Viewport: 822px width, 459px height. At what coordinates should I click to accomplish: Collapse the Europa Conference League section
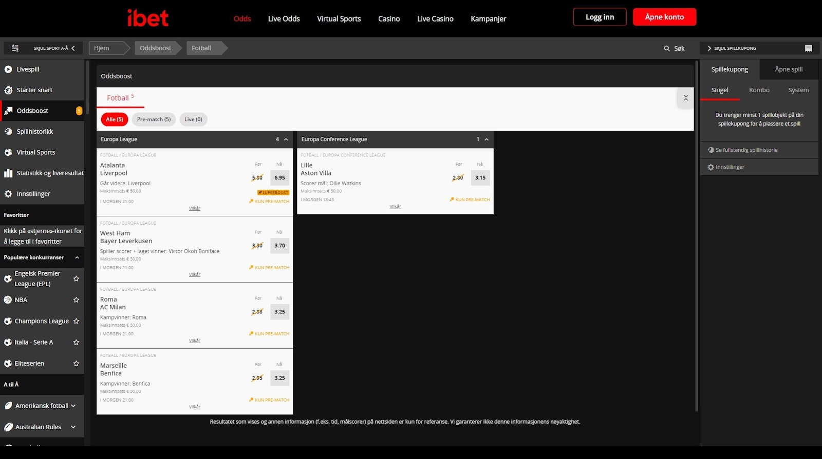(487, 139)
